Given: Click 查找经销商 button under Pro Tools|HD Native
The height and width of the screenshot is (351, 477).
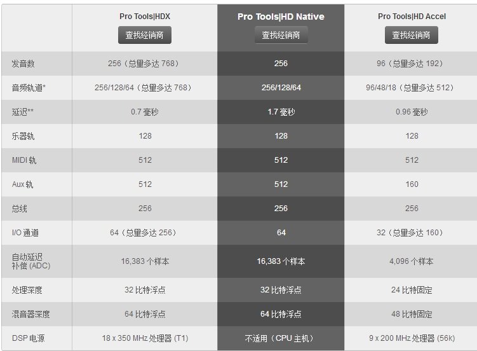Looking at the screenshot, I should pyautogui.click(x=281, y=35).
